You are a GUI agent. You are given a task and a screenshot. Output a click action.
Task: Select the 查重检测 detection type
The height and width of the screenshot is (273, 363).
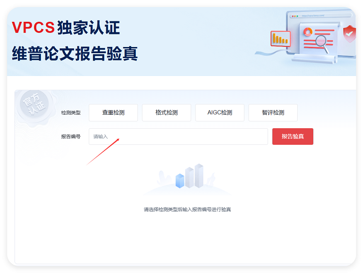(x=113, y=112)
